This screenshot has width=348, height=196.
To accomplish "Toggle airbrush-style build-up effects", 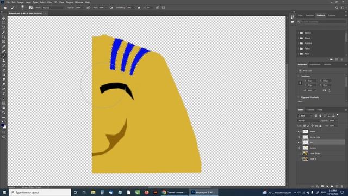I will pos(111,8).
